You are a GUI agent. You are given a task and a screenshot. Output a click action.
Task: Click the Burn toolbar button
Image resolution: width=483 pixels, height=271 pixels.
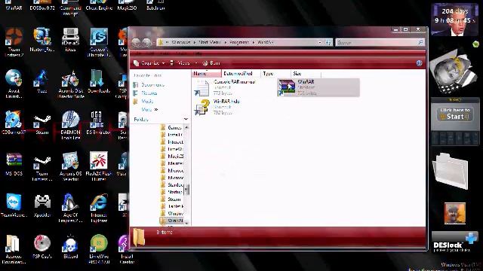[211, 63]
